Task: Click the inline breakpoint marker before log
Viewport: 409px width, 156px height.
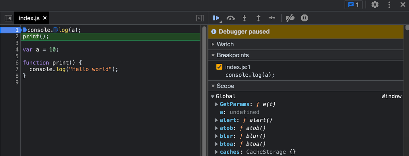Action: [56, 30]
